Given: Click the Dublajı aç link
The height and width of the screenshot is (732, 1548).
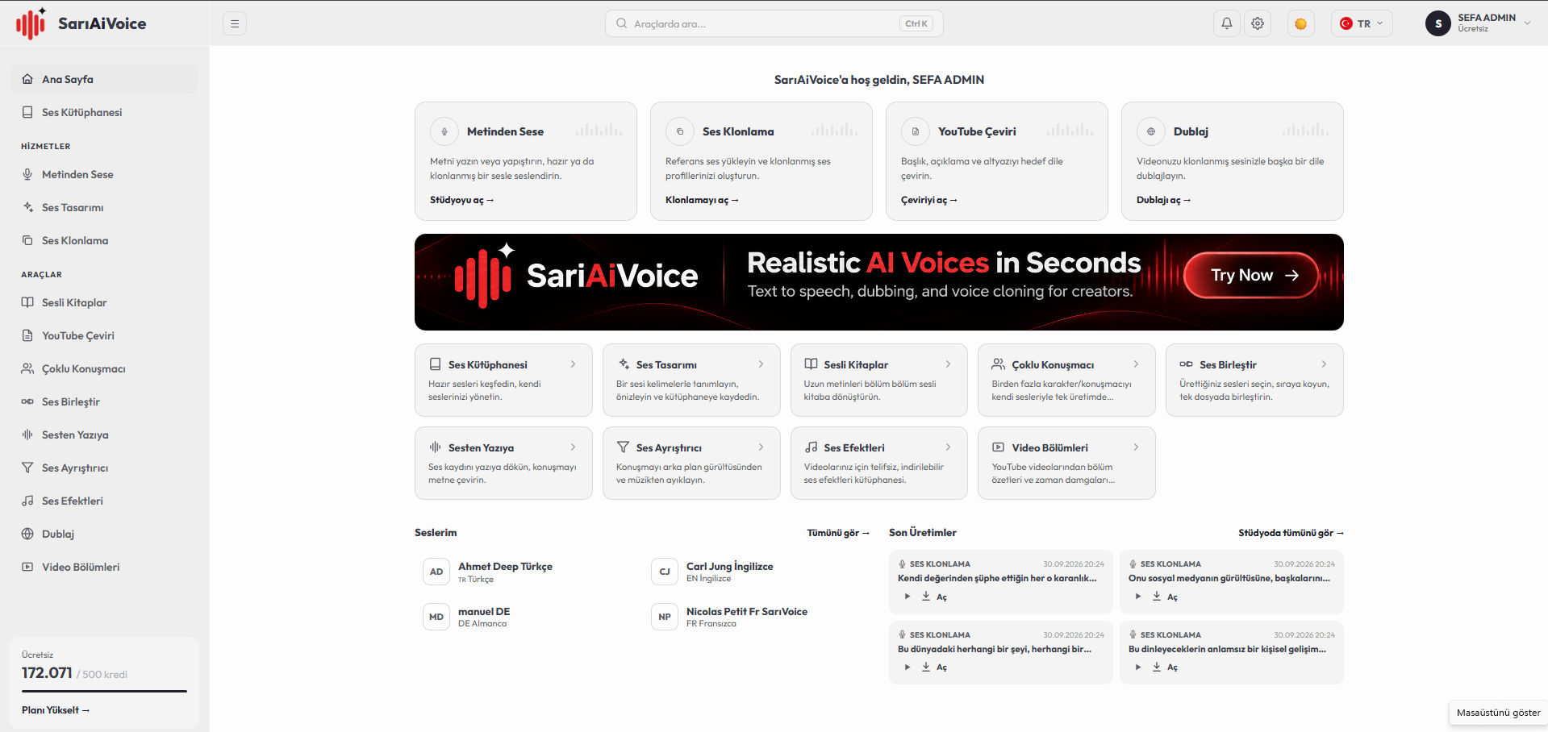Looking at the screenshot, I should [x=1163, y=200].
